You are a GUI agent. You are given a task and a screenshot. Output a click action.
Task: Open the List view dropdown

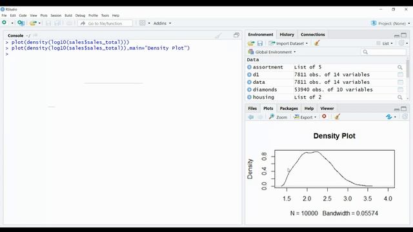[385, 43]
